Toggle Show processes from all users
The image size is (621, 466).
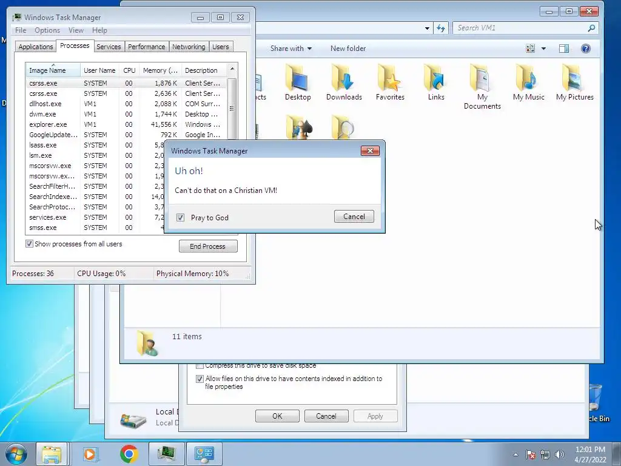[x=29, y=244]
